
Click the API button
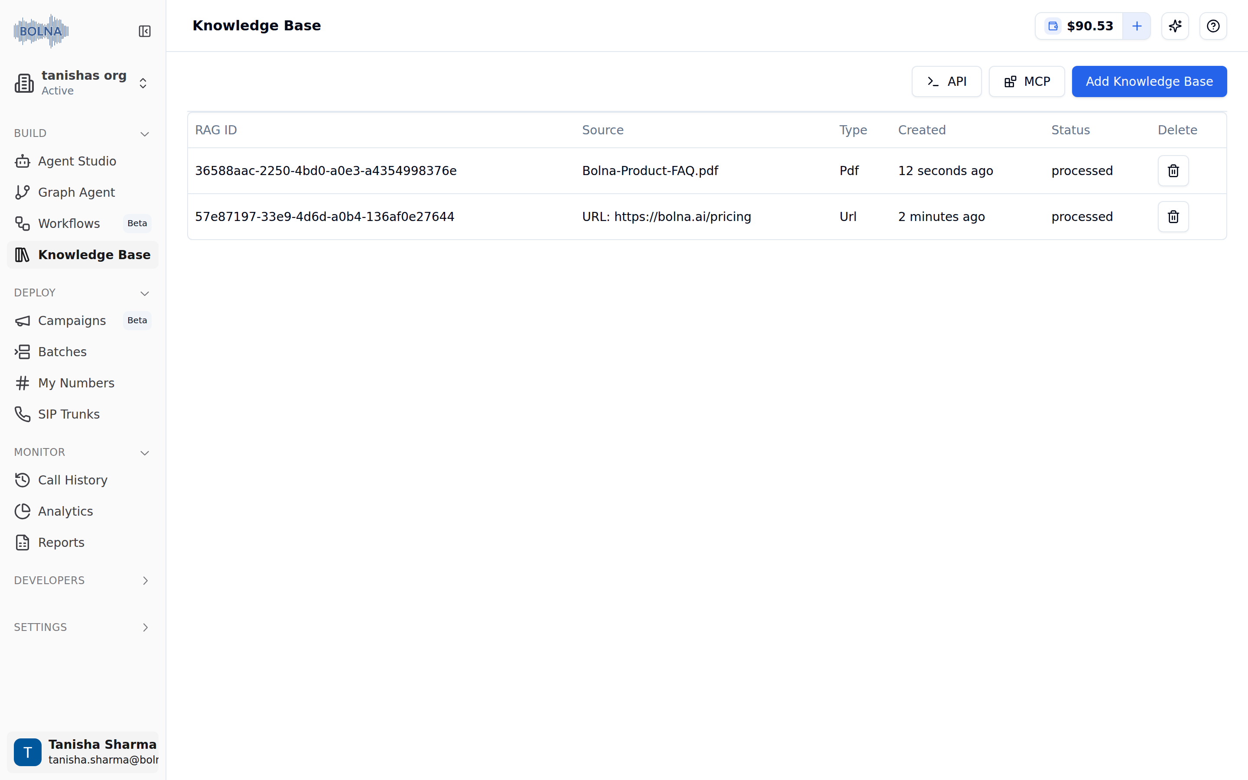pos(946,81)
